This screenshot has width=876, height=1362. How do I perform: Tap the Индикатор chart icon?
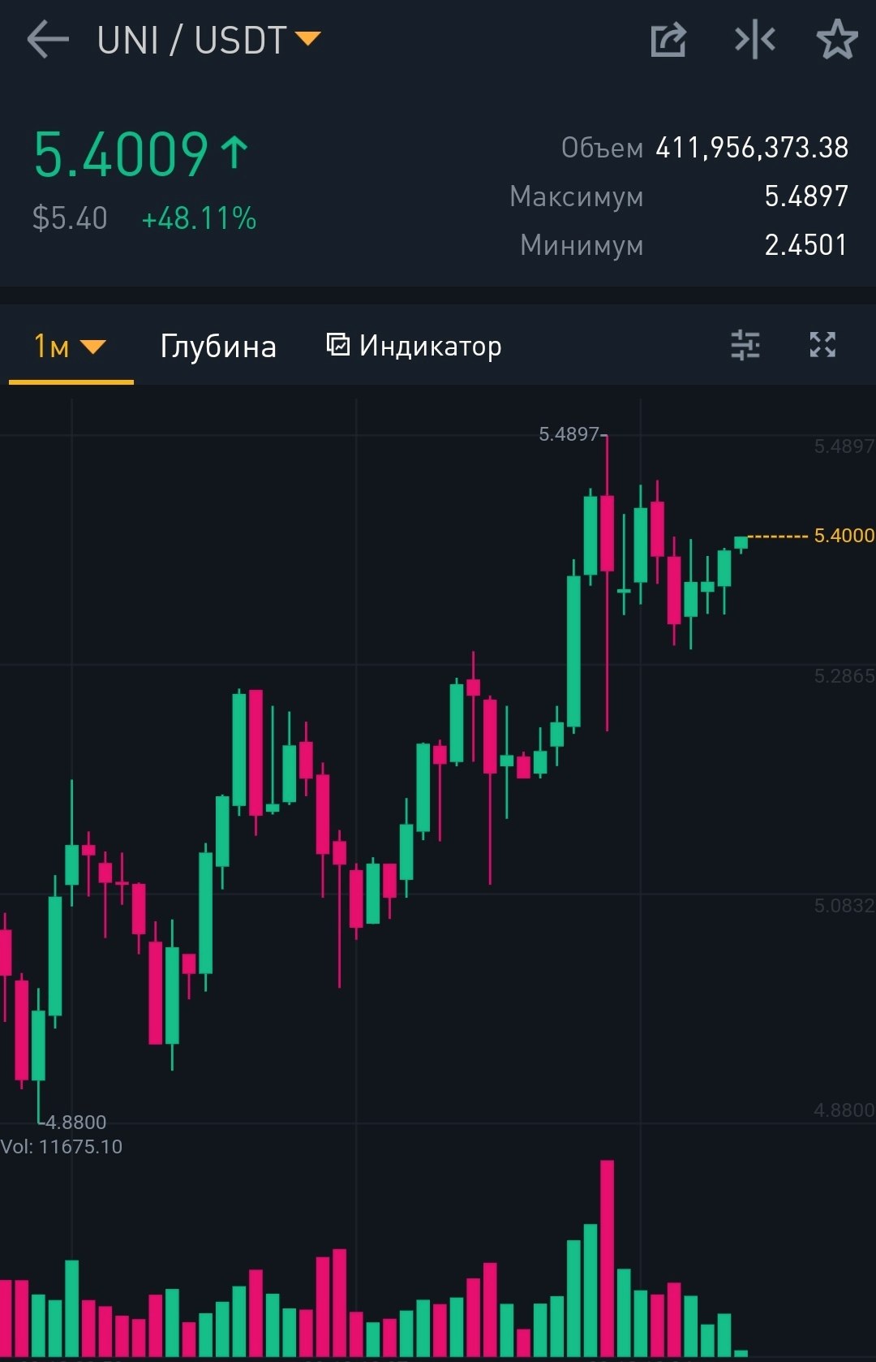tap(337, 344)
